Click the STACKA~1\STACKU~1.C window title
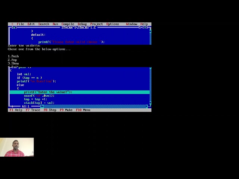 pyautogui.click(x=79, y=28)
